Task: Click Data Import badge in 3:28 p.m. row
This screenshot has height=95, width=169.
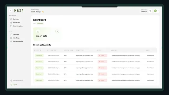Action: tap(39, 74)
